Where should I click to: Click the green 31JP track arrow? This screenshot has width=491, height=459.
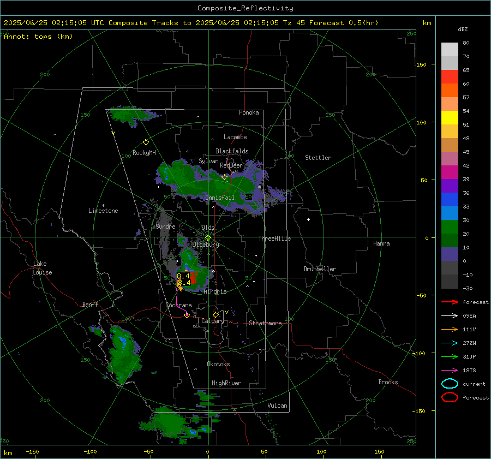pyautogui.click(x=450, y=356)
